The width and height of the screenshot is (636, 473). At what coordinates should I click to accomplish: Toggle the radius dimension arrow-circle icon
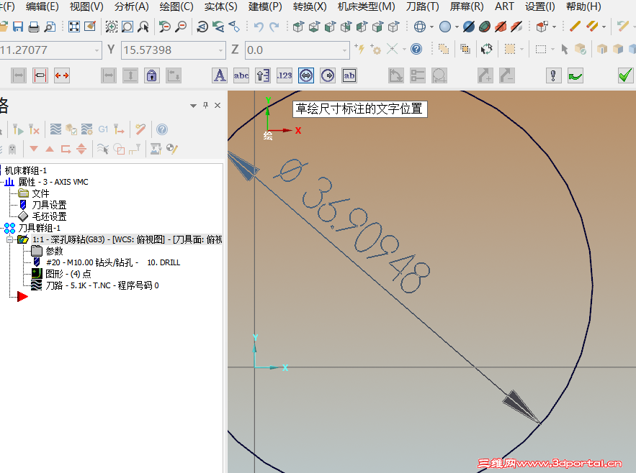click(x=328, y=75)
